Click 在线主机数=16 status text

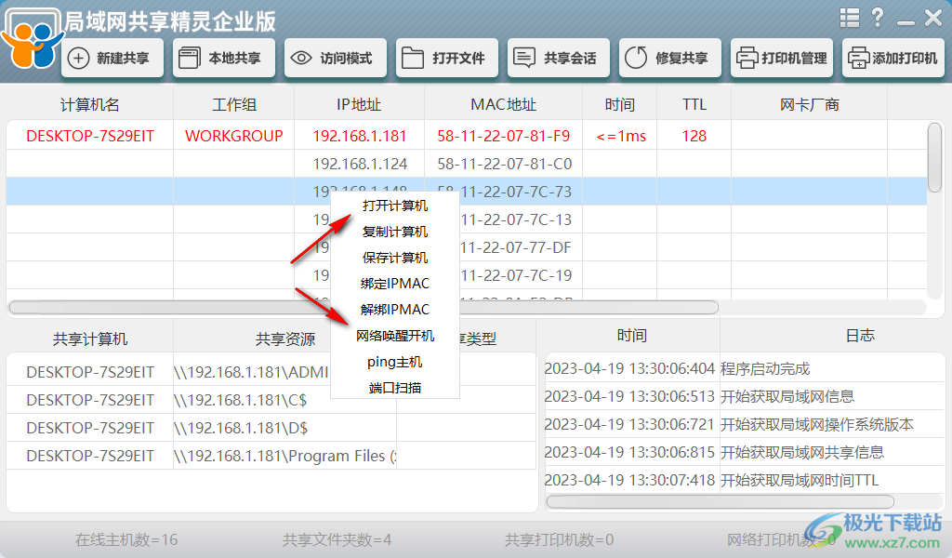tap(126, 539)
